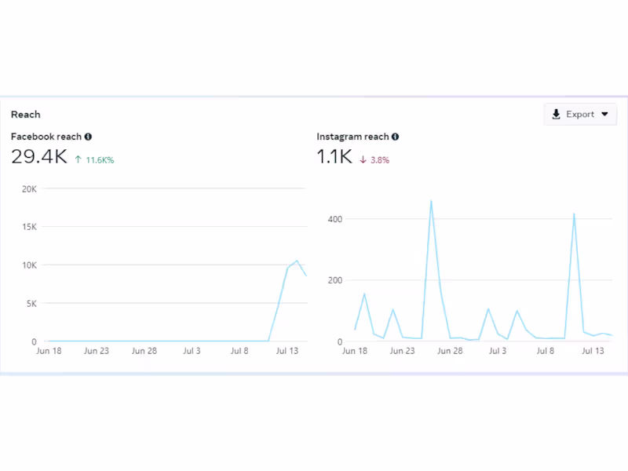Screen dimensions: 628x471
Task: Click the 1.1K Instagram reach total
Action: click(x=334, y=156)
